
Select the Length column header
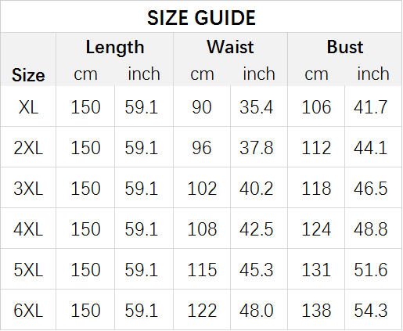pos(115,48)
